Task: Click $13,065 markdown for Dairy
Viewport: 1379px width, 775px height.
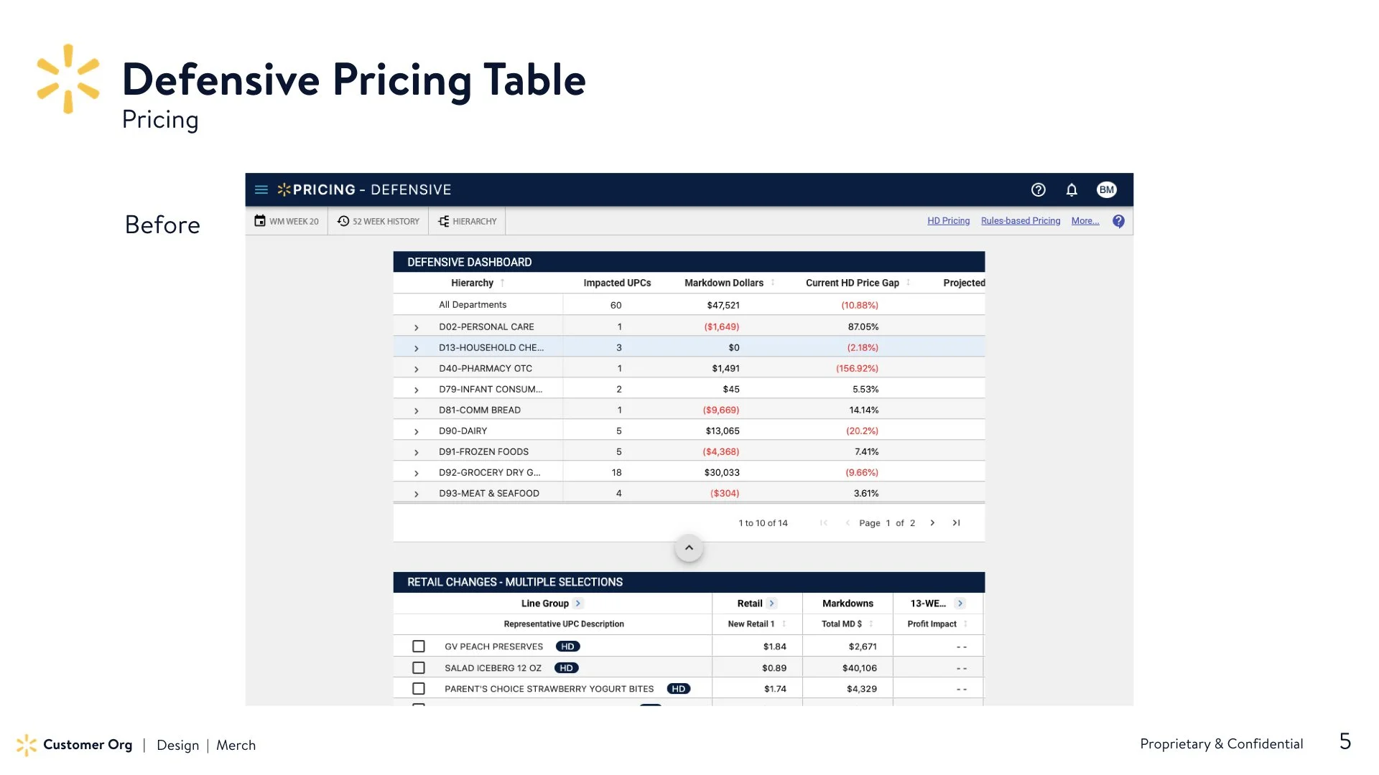Action: (723, 431)
